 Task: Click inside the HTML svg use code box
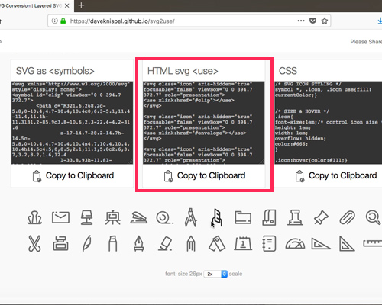203,123
